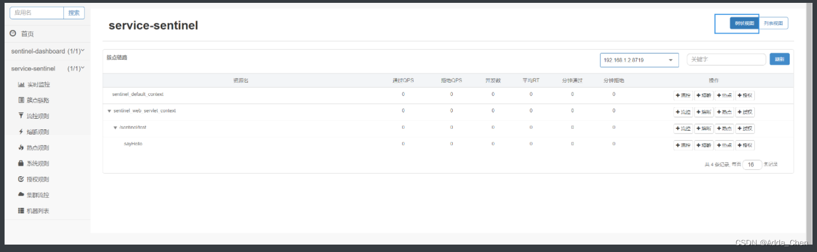The height and width of the screenshot is (252, 817).
Task: Click the 分钟通过 column header
Action: 572,81
